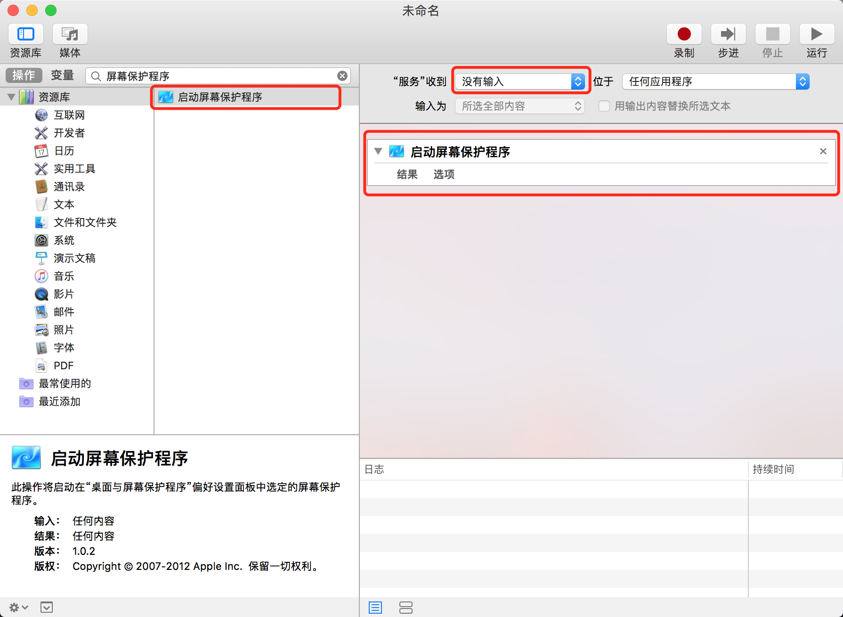
Task: Run the workflow with 运行 button
Action: pyautogui.click(x=817, y=34)
